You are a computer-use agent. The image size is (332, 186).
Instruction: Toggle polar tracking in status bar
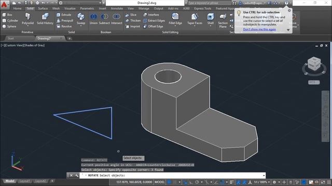pos(197,182)
